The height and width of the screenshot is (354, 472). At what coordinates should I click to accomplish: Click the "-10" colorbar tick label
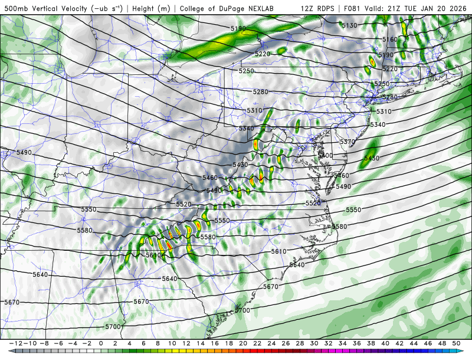29,343
